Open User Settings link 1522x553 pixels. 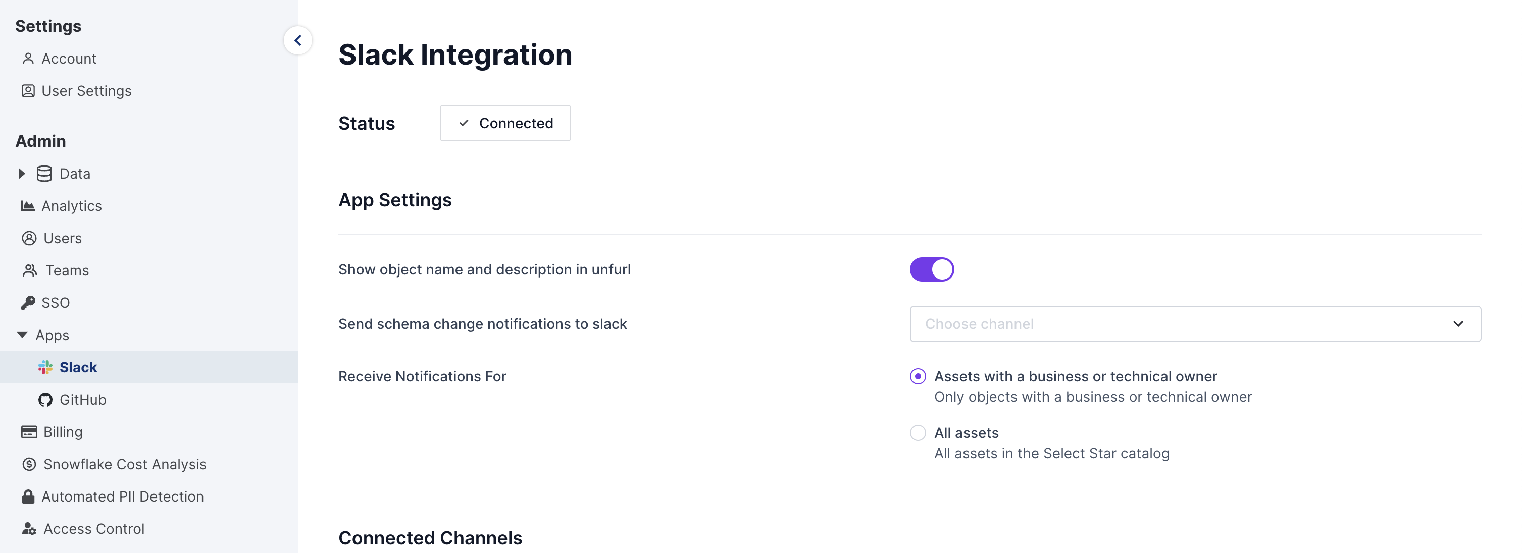click(x=86, y=91)
